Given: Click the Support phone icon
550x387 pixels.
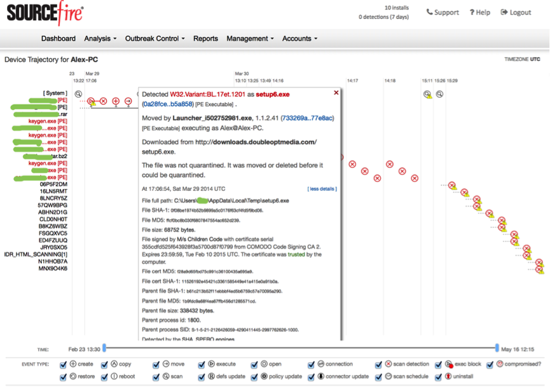Looking at the screenshot, I should (x=429, y=12).
